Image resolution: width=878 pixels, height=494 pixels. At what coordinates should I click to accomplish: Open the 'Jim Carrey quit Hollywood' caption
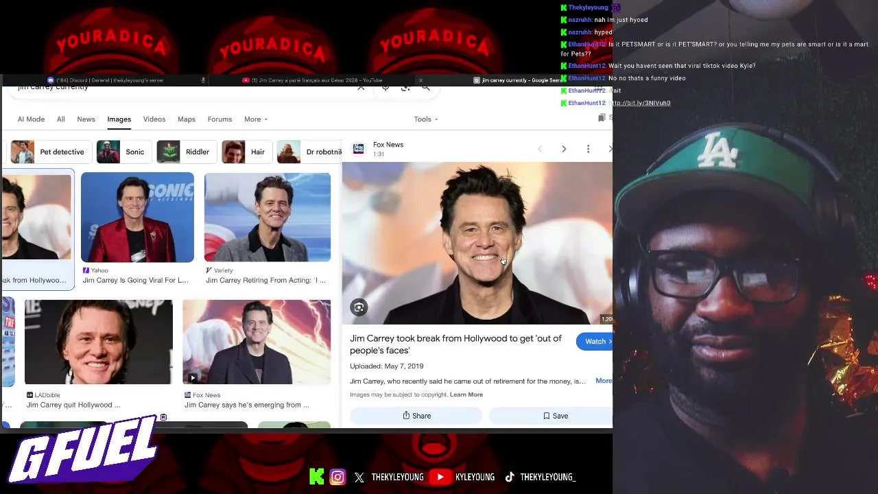tap(73, 405)
